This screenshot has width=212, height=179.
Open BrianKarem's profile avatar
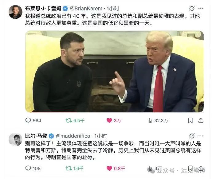(15, 12)
